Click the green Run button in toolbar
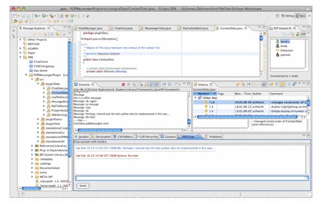Image resolution: width=322 pixels, height=211 pixels. tap(44, 16)
